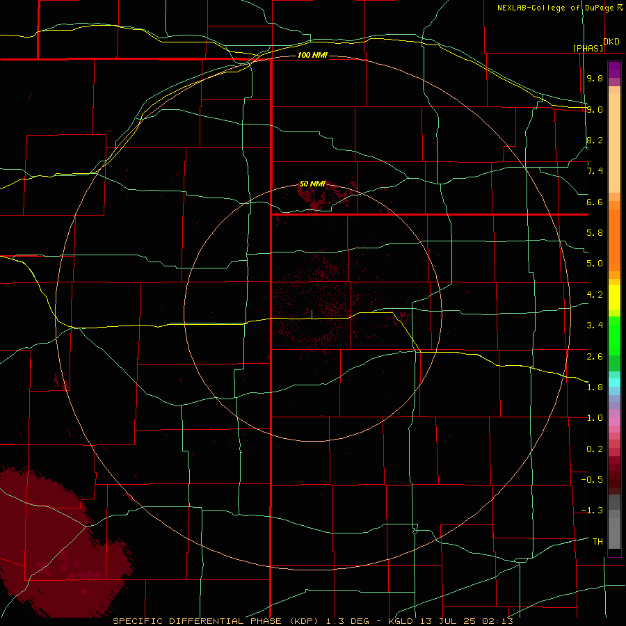The width and height of the screenshot is (626, 626).
Task: Pick the 6.6 scale value
Action: click(x=595, y=202)
